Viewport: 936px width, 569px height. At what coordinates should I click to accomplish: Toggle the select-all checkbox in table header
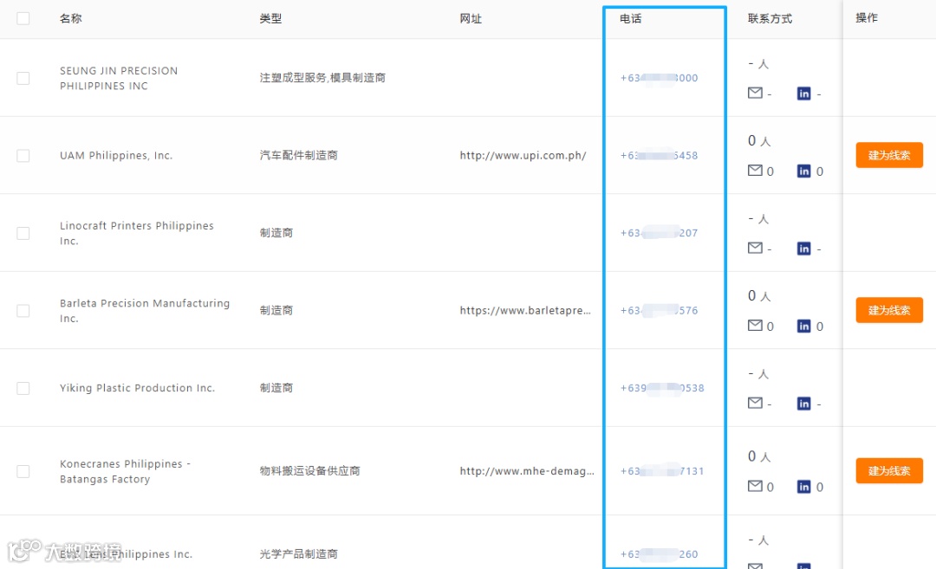23,18
